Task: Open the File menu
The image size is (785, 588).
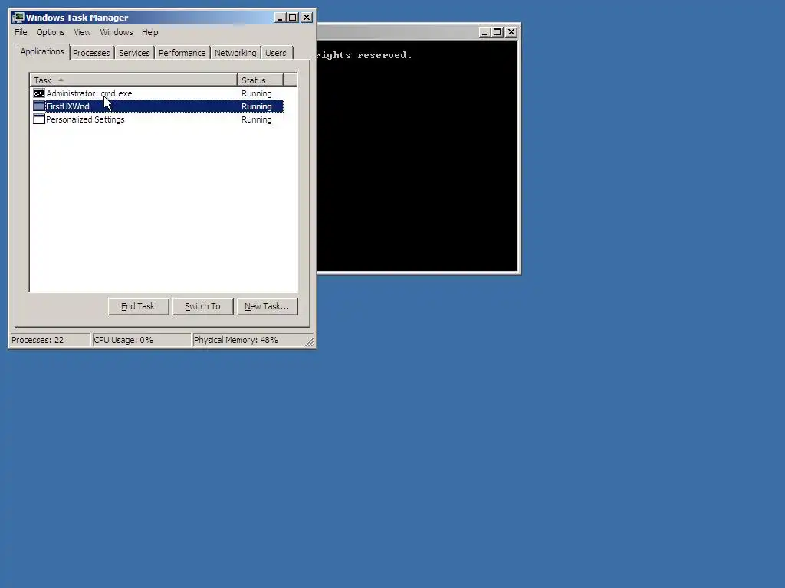Action: coord(21,32)
